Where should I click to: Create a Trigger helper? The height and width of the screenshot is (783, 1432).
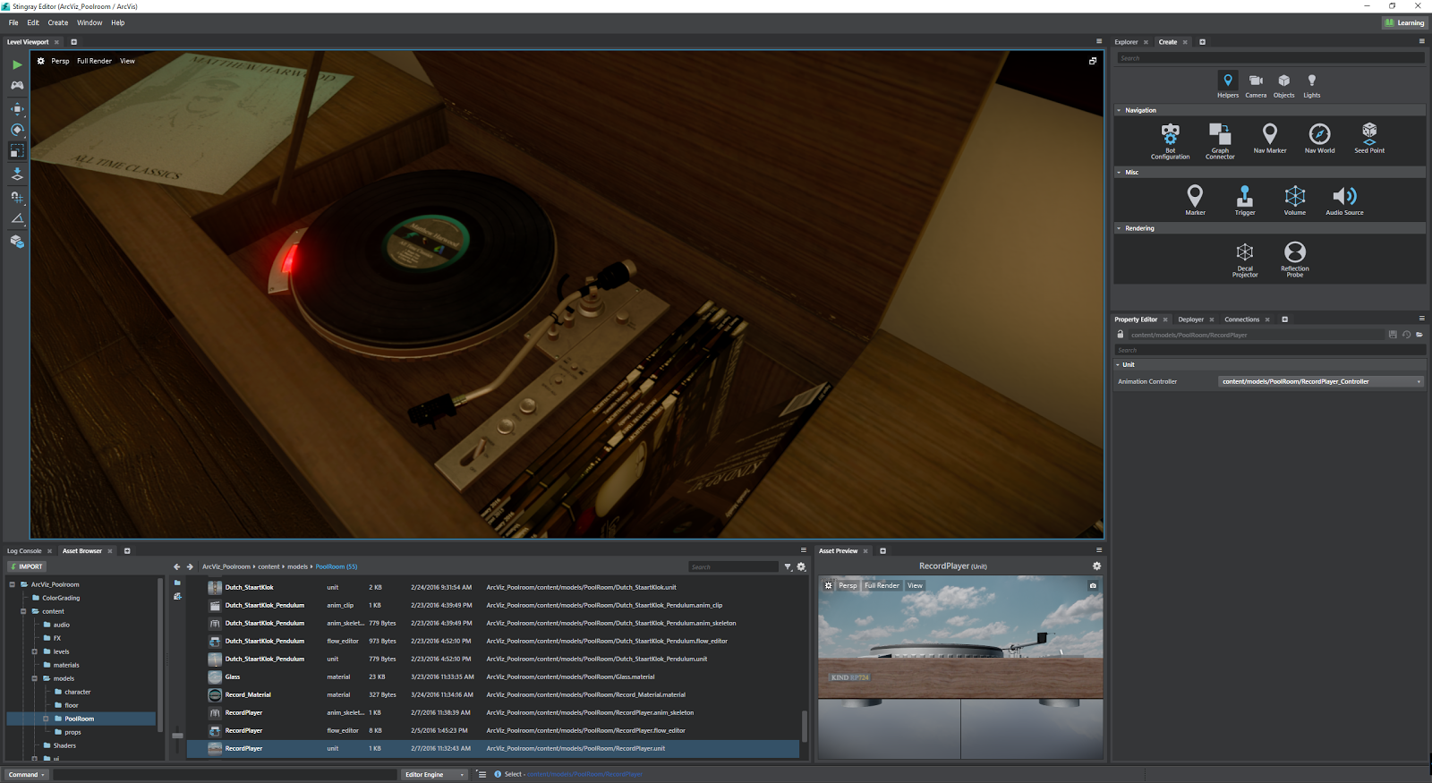coord(1245,200)
